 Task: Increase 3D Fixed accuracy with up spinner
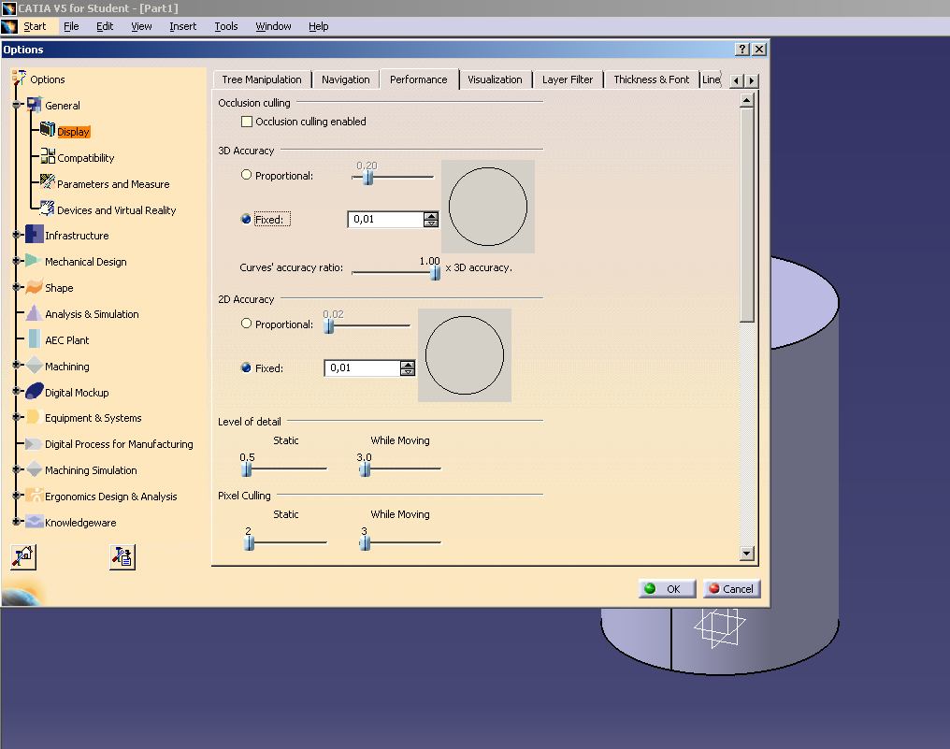[x=431, y=216]
